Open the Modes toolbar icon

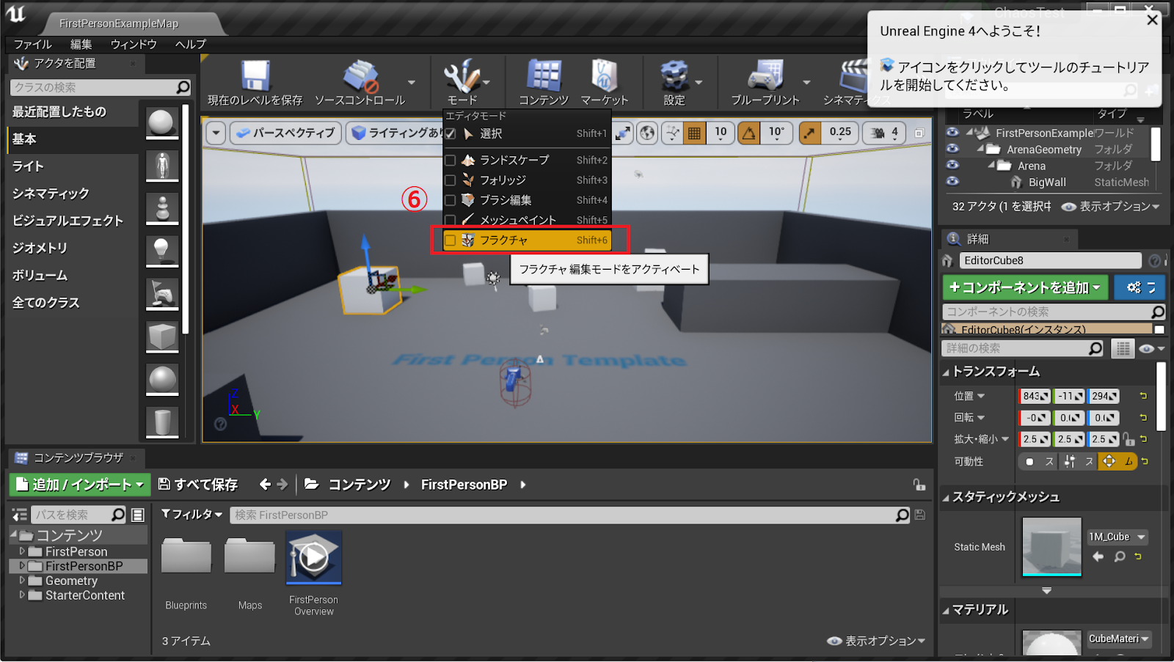(462, 77)
